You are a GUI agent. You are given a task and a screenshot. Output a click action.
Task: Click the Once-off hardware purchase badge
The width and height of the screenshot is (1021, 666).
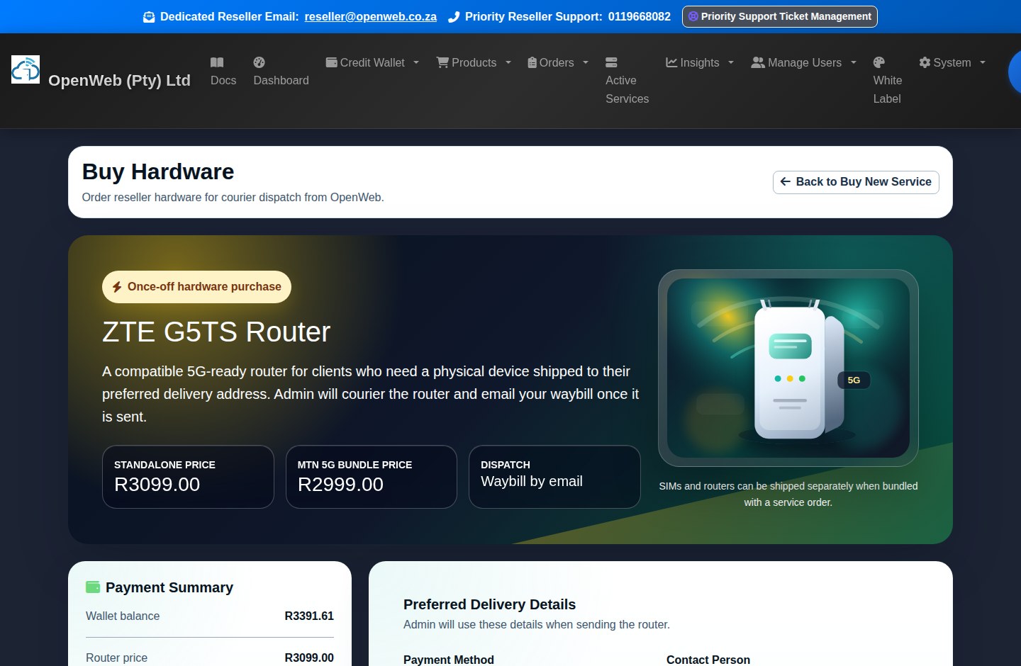[x=196, y=287]
